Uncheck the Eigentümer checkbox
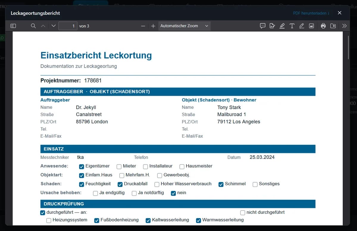 pos(82,166)
